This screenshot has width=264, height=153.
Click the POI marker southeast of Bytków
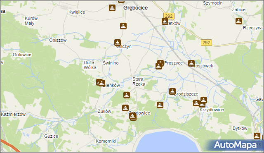[x=257, y=136]
